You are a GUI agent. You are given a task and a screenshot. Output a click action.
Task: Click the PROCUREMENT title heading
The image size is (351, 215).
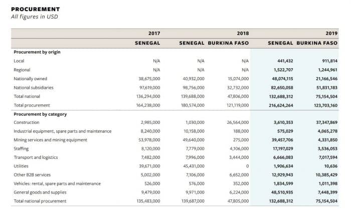(35, 9)
